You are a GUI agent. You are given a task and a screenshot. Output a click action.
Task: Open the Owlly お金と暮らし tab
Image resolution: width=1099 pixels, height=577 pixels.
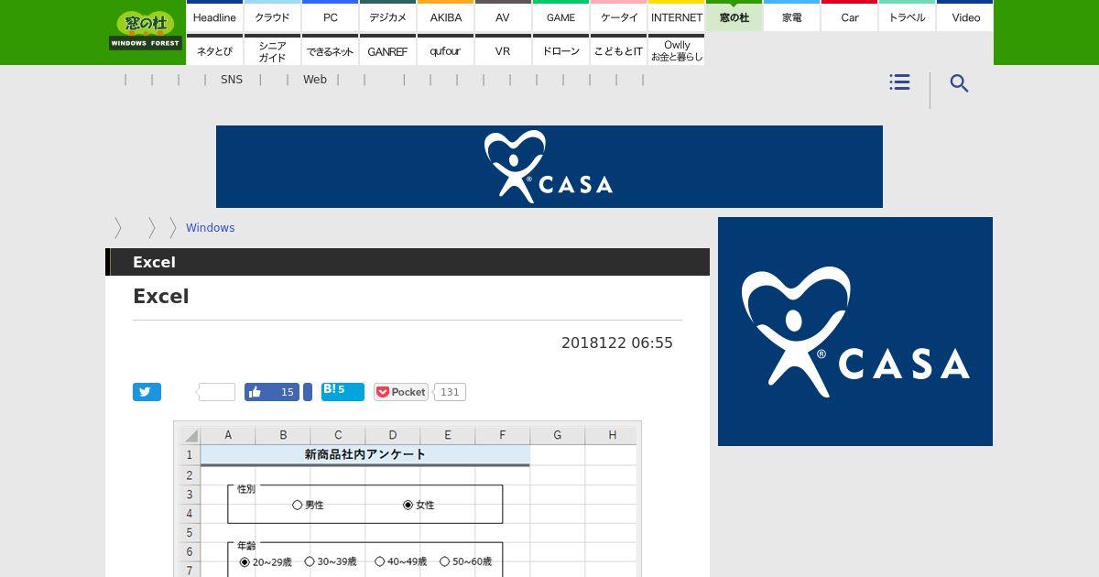676,50
